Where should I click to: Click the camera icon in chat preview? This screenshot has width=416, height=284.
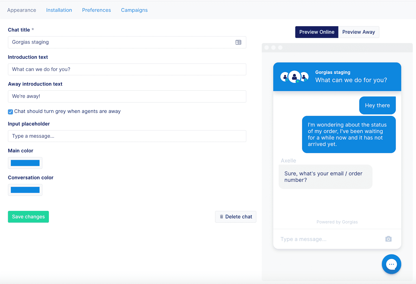pos(388,239)
